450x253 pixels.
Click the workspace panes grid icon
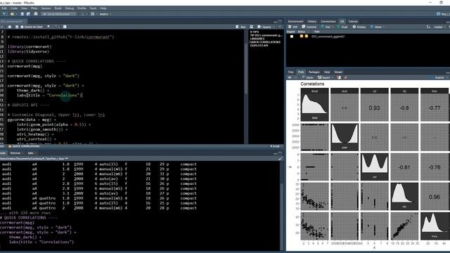[x=93, y=14]
